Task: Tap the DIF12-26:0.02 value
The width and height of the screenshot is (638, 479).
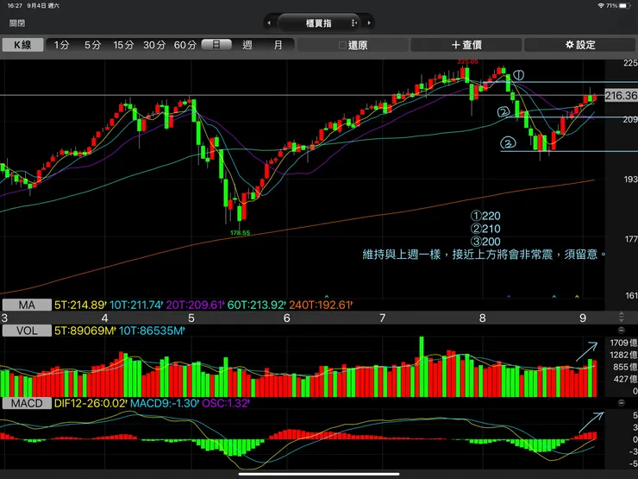Action: 91,403
